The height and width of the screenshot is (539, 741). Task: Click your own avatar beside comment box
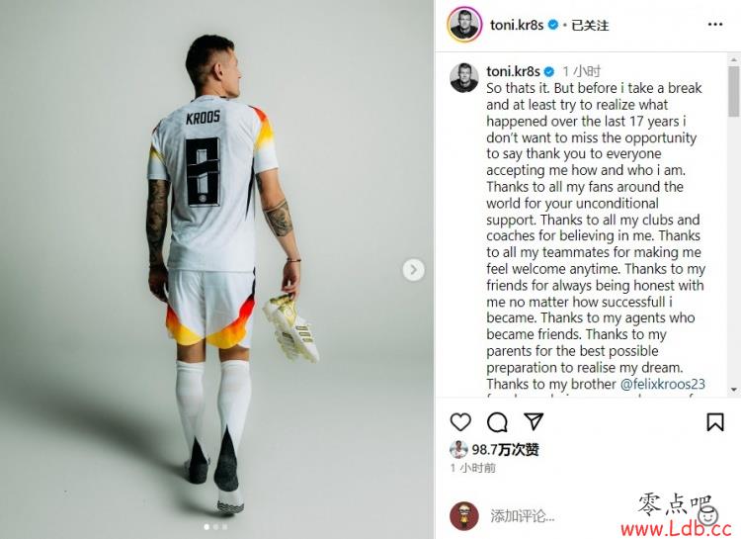tap(464, 516)
